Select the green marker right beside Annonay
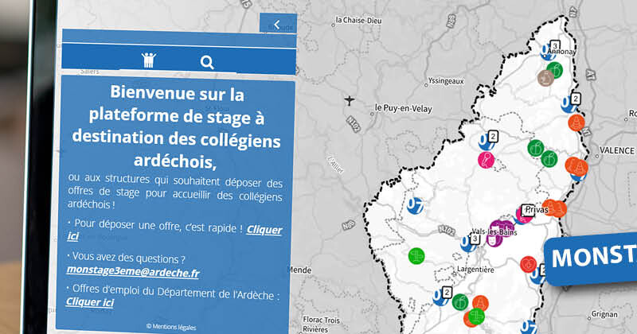 [x=556, y=71]
